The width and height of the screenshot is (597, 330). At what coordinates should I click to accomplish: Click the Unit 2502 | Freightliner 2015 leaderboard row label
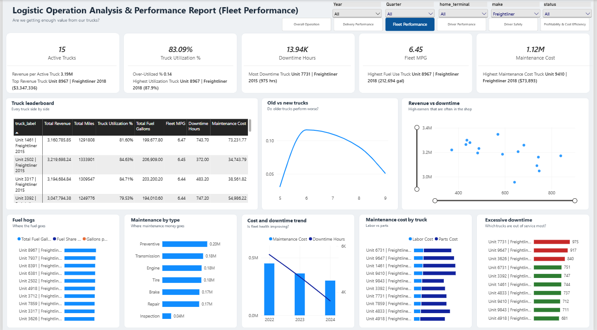tap(26, 165)
